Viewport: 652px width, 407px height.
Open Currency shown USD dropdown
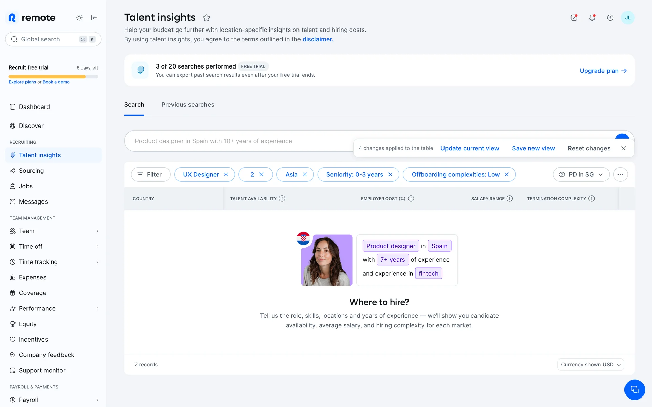[591, 365]
